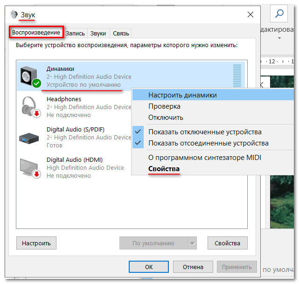Switch to the Воспроизведение tab
Screen dimensions: 299x284
pos(36,32)
